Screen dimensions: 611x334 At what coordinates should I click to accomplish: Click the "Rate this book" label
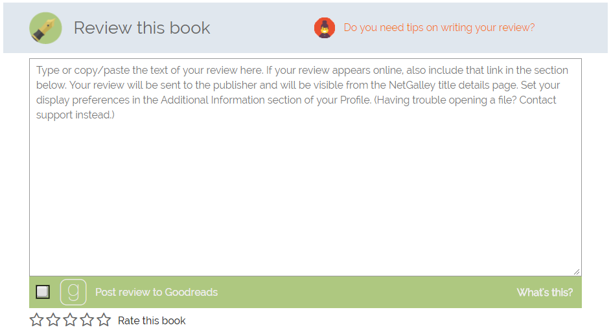click(152, 320)
